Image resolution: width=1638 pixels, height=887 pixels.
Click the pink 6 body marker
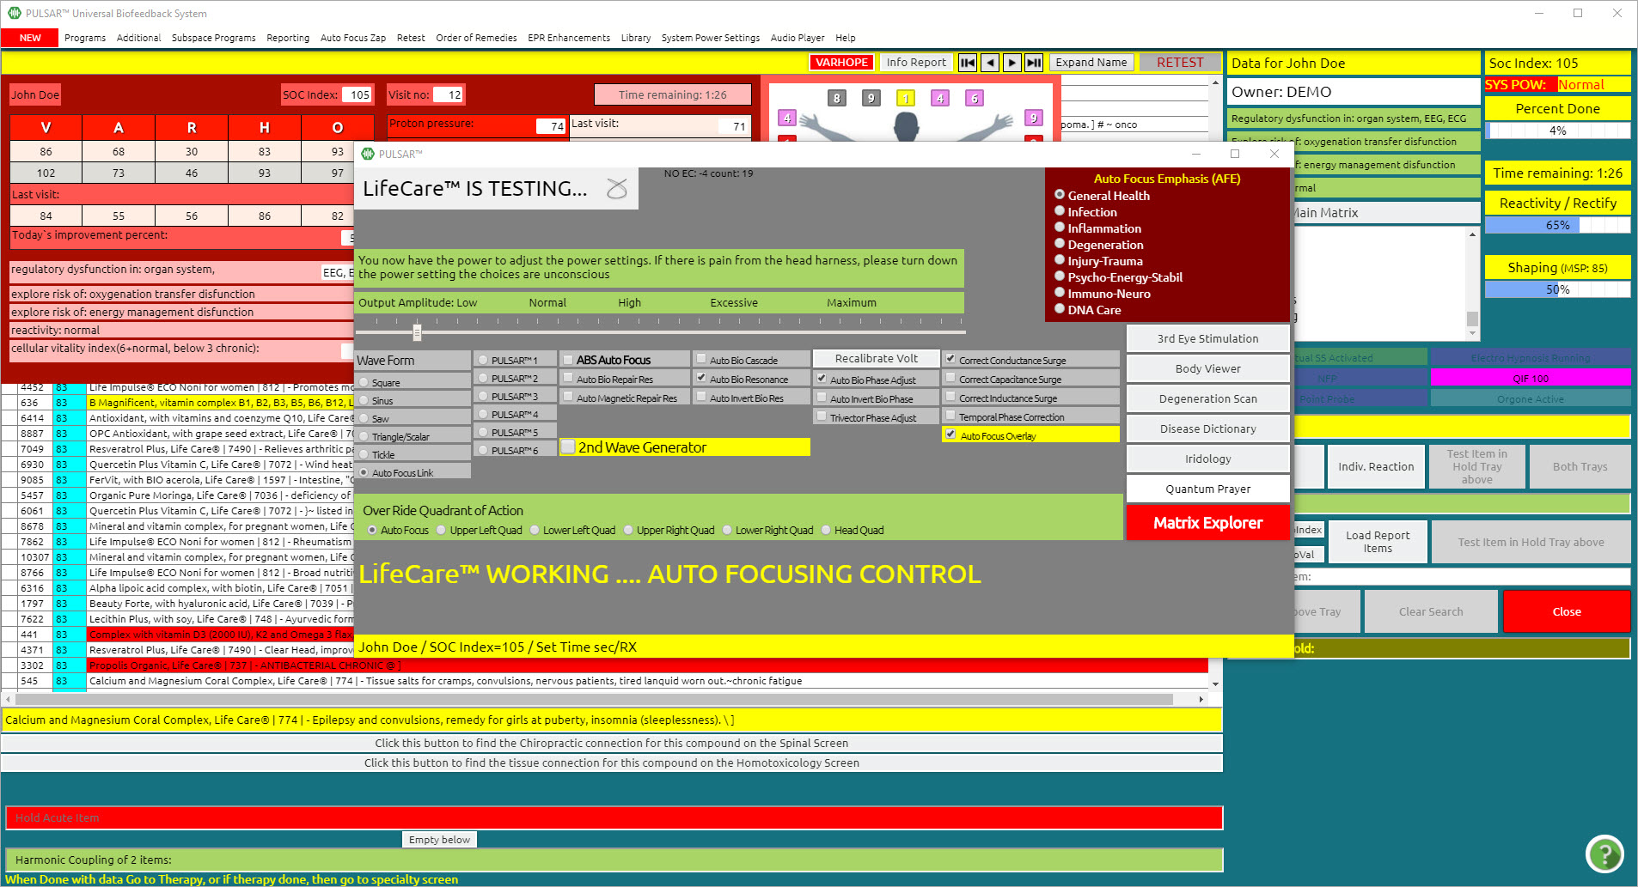click(x=974, y=99)
